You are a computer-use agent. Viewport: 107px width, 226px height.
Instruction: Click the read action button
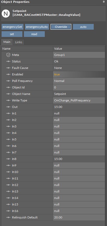click(34, 34)
